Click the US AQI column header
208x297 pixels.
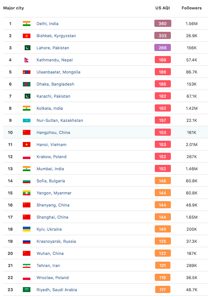pyautogui.click(x=163, y=8)
